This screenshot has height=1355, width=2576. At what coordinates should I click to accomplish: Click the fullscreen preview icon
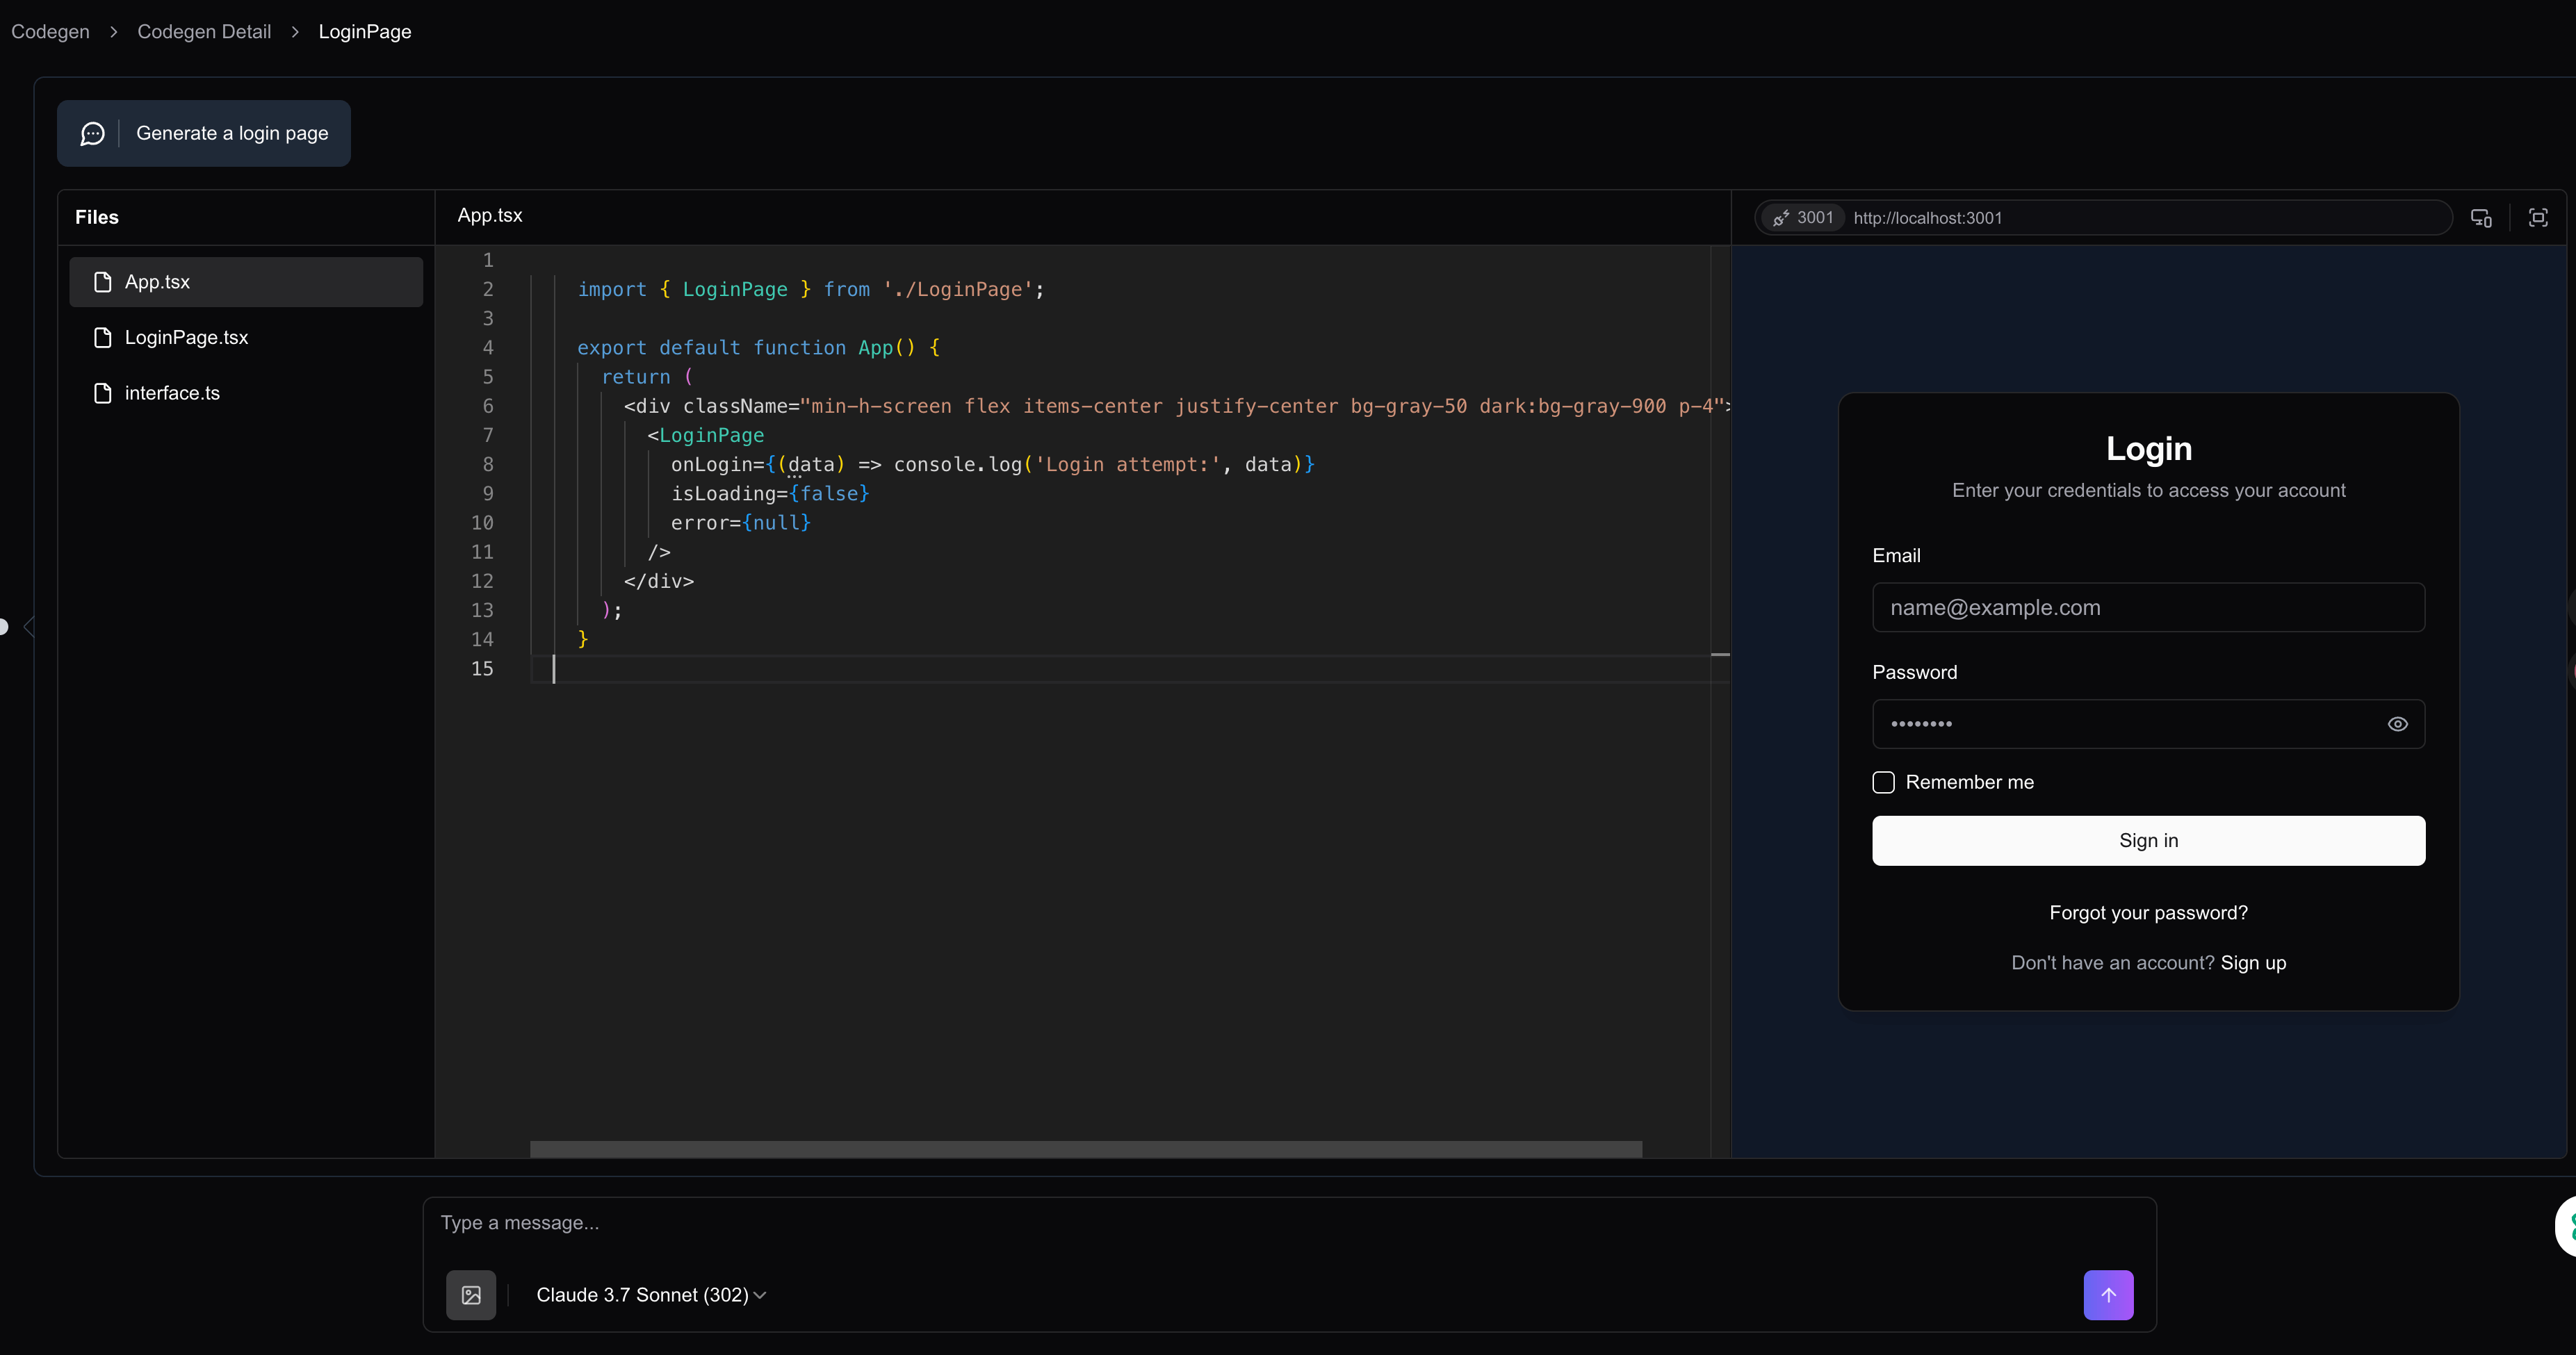[2538, 218]
